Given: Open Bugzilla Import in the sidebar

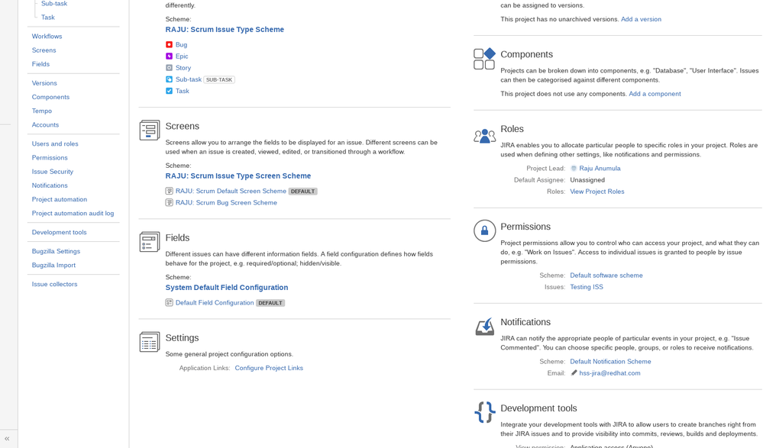Looking at the screenshot, I should tap(53, 265).
